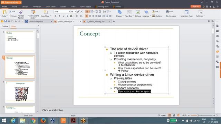Close the Online Templates tab
The image size is (221, 124).
[51, 21]
